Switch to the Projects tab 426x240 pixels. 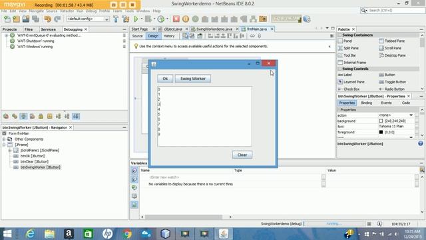[x=9, y=29]
